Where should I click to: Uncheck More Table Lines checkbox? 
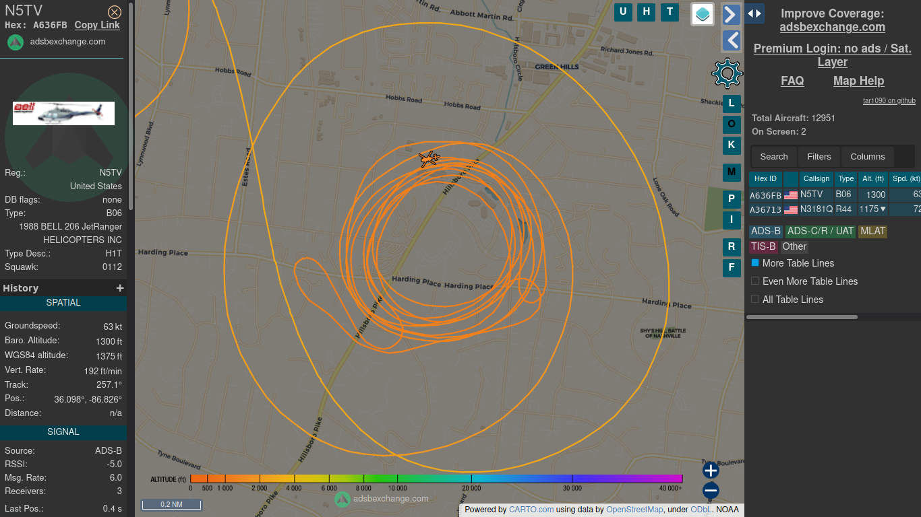pyautogui.click(x=755, y=263)
